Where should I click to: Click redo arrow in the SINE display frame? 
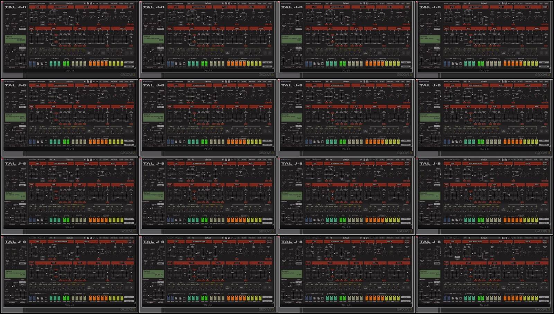235,3
